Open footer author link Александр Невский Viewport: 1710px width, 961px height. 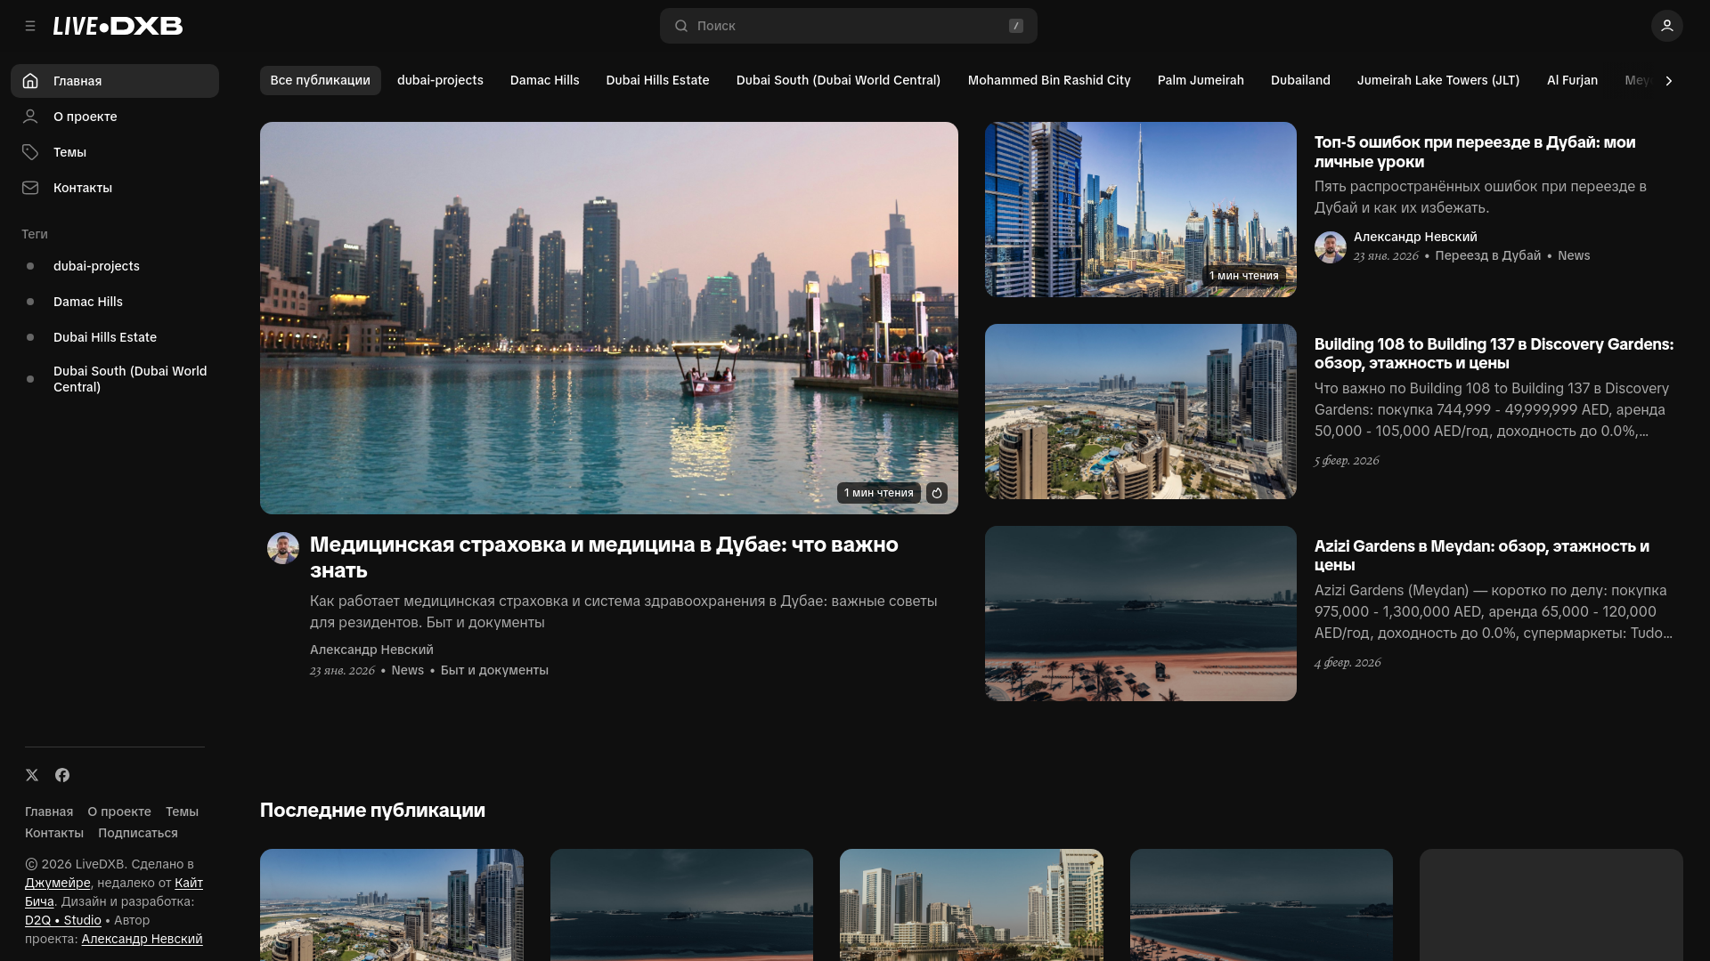click(x=142, y=939)
